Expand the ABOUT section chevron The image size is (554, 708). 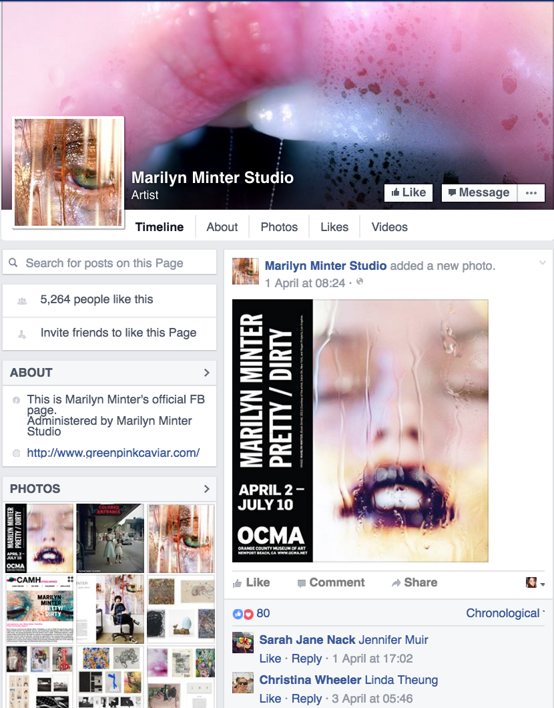(x=207, y=373)
